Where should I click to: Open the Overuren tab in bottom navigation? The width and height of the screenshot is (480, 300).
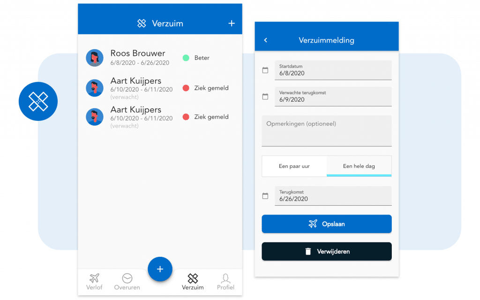(x=127, y=282)
